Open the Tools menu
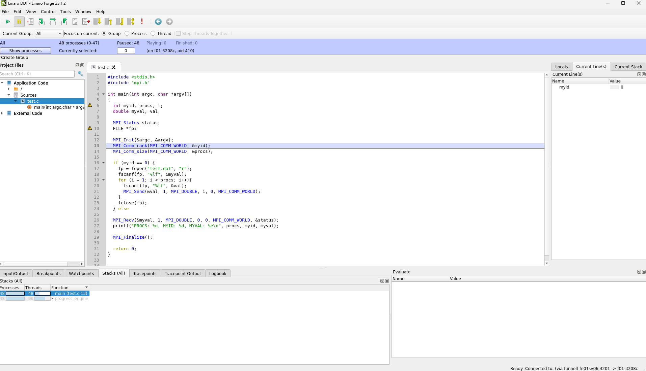The image size is (646, 371). (65, 11)
